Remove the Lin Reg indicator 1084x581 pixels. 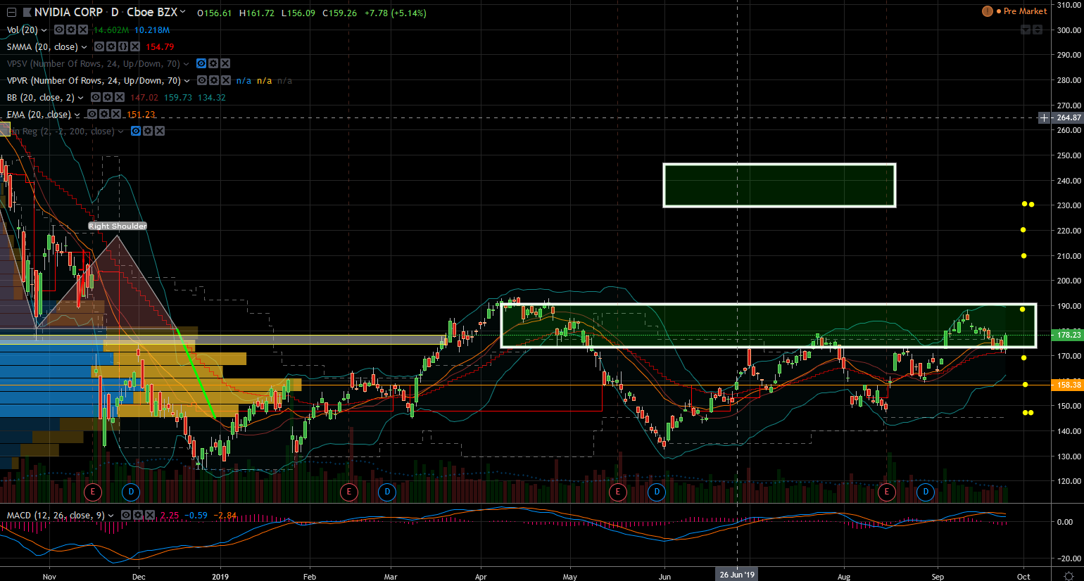[x=160, y=131]
